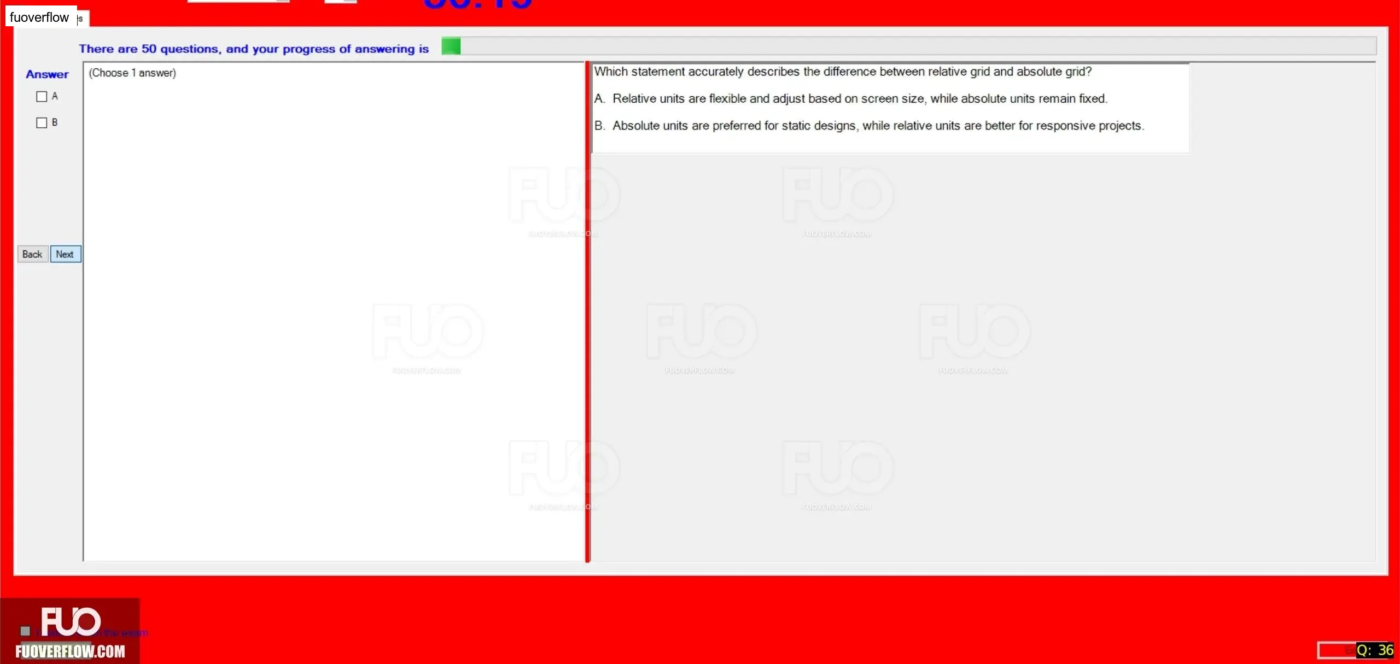Check the finish-exam checkbox at bottom left

tap(25, 631)
